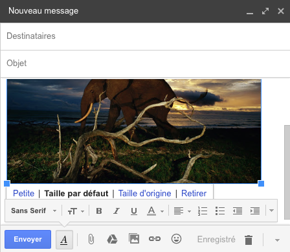Click the Destinataires recipients field
The height and width of the screenshot is (252, 290).
pos(145,36)
